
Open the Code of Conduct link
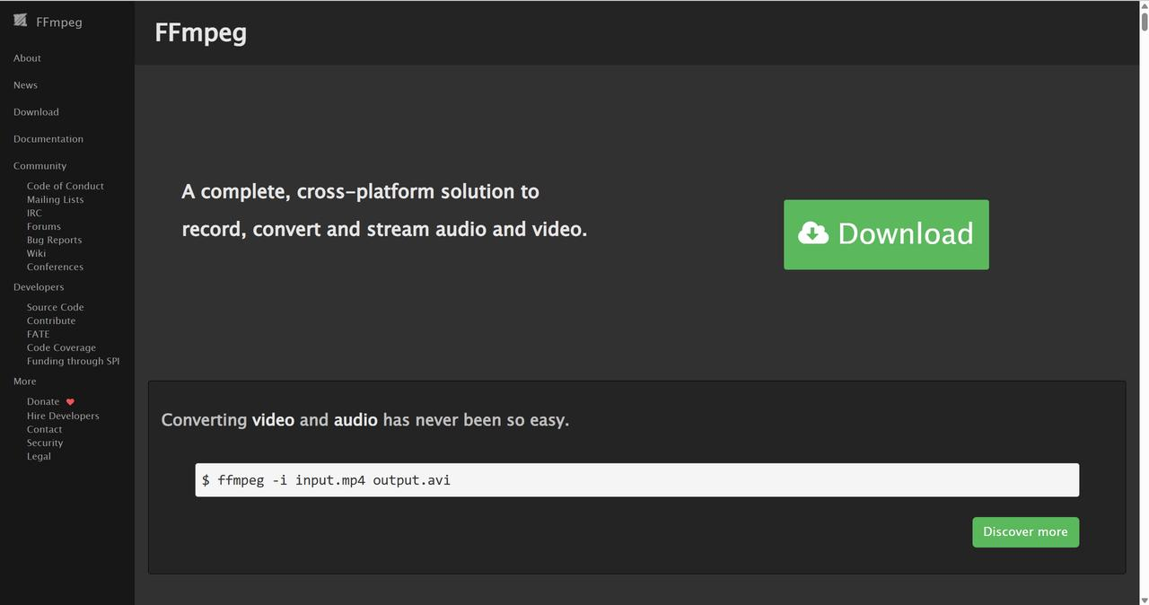[x=66, y=186]
